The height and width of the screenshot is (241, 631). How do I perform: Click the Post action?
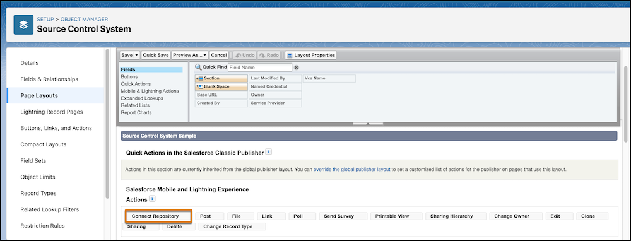coord(209,216)
